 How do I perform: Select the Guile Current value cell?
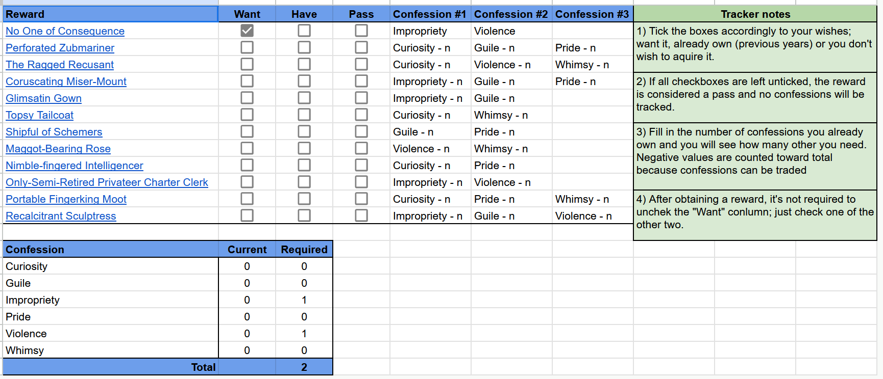[247, 283]
